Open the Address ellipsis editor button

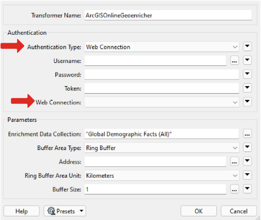coord(234,162)
